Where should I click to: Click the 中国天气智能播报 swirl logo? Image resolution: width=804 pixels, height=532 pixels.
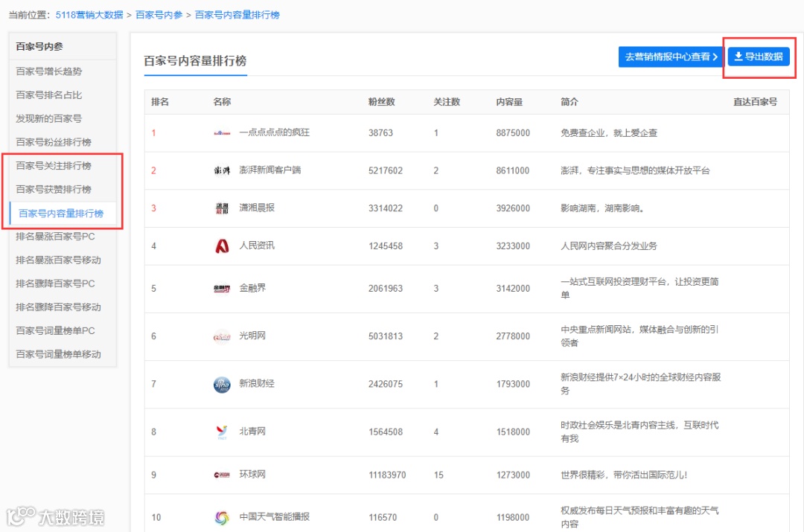click(222, 517)
